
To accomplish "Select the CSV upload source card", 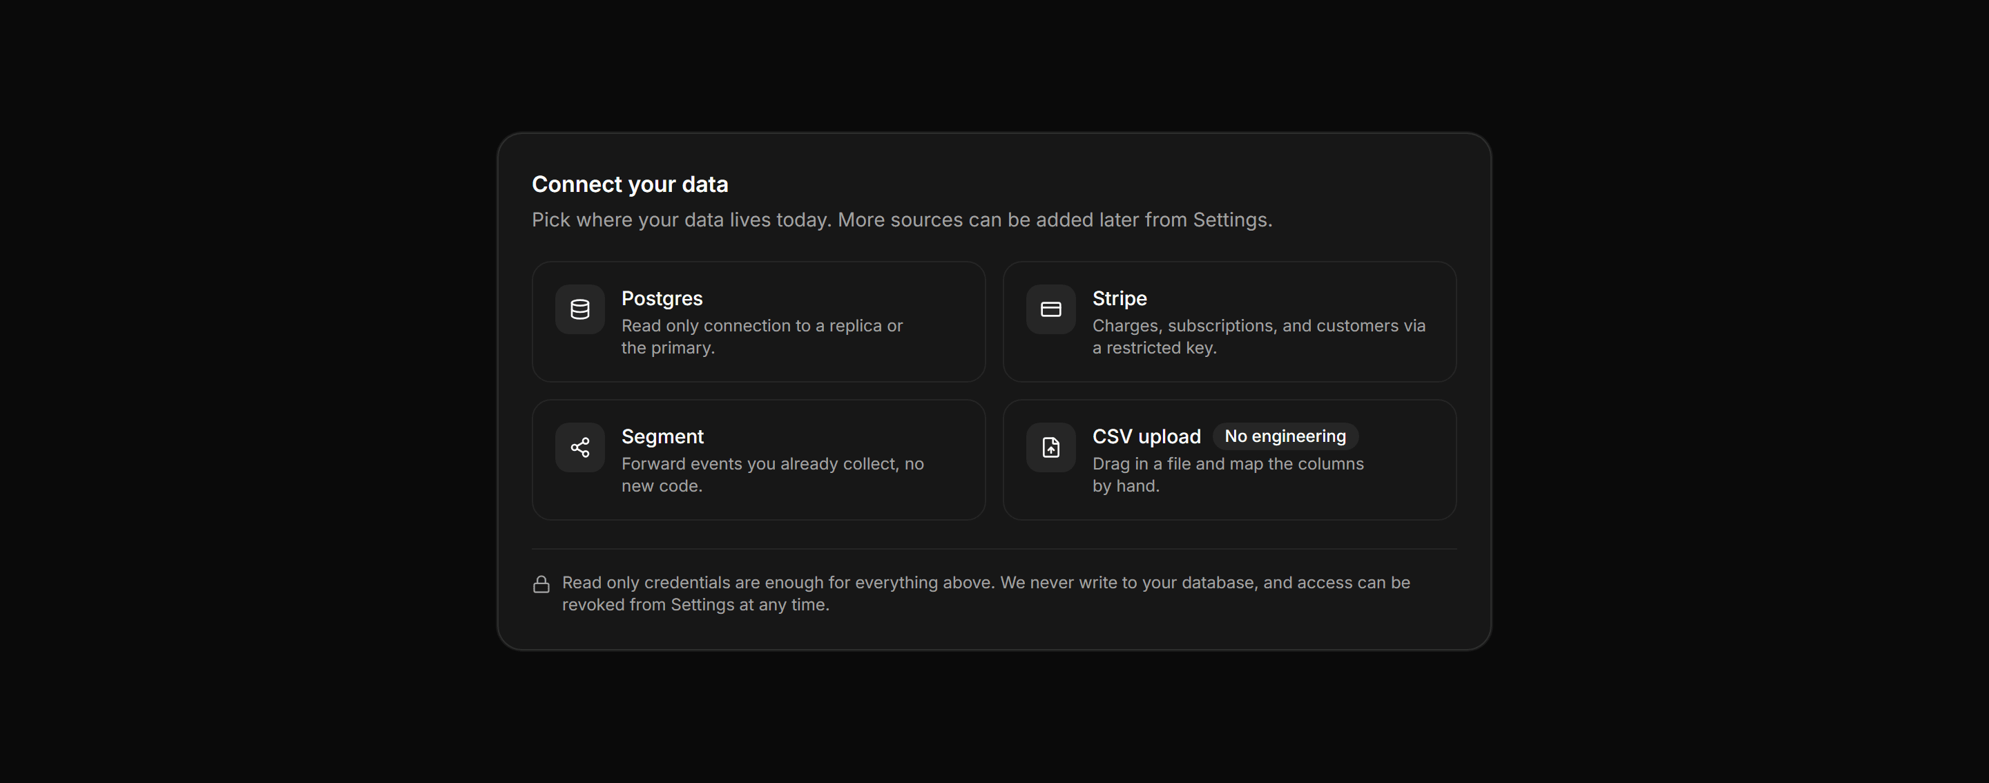I will click(x=1229, y=459).
